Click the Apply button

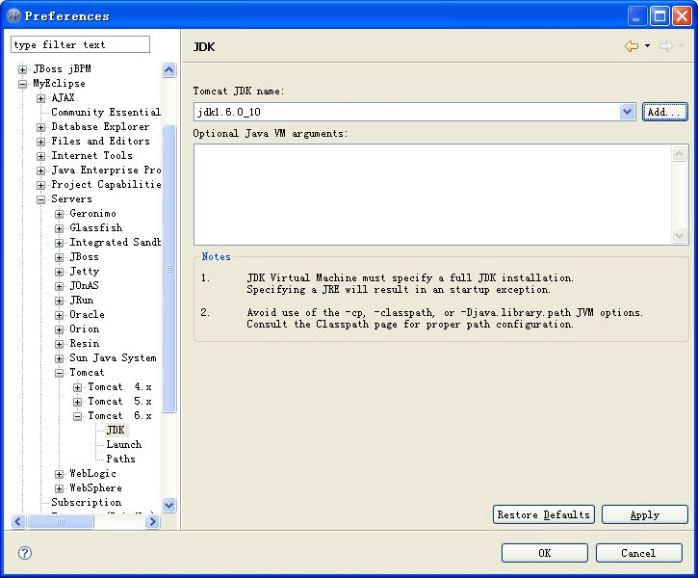click(x=645, y=514)
